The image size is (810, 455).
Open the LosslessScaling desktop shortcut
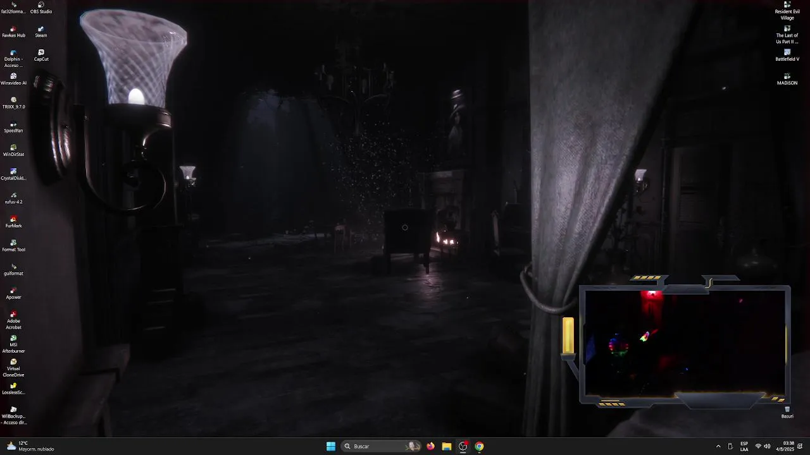click(x=13, y=389)
